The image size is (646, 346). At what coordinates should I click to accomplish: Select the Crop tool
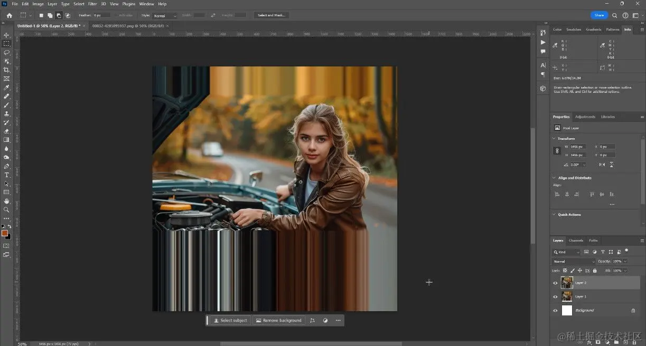7,70
